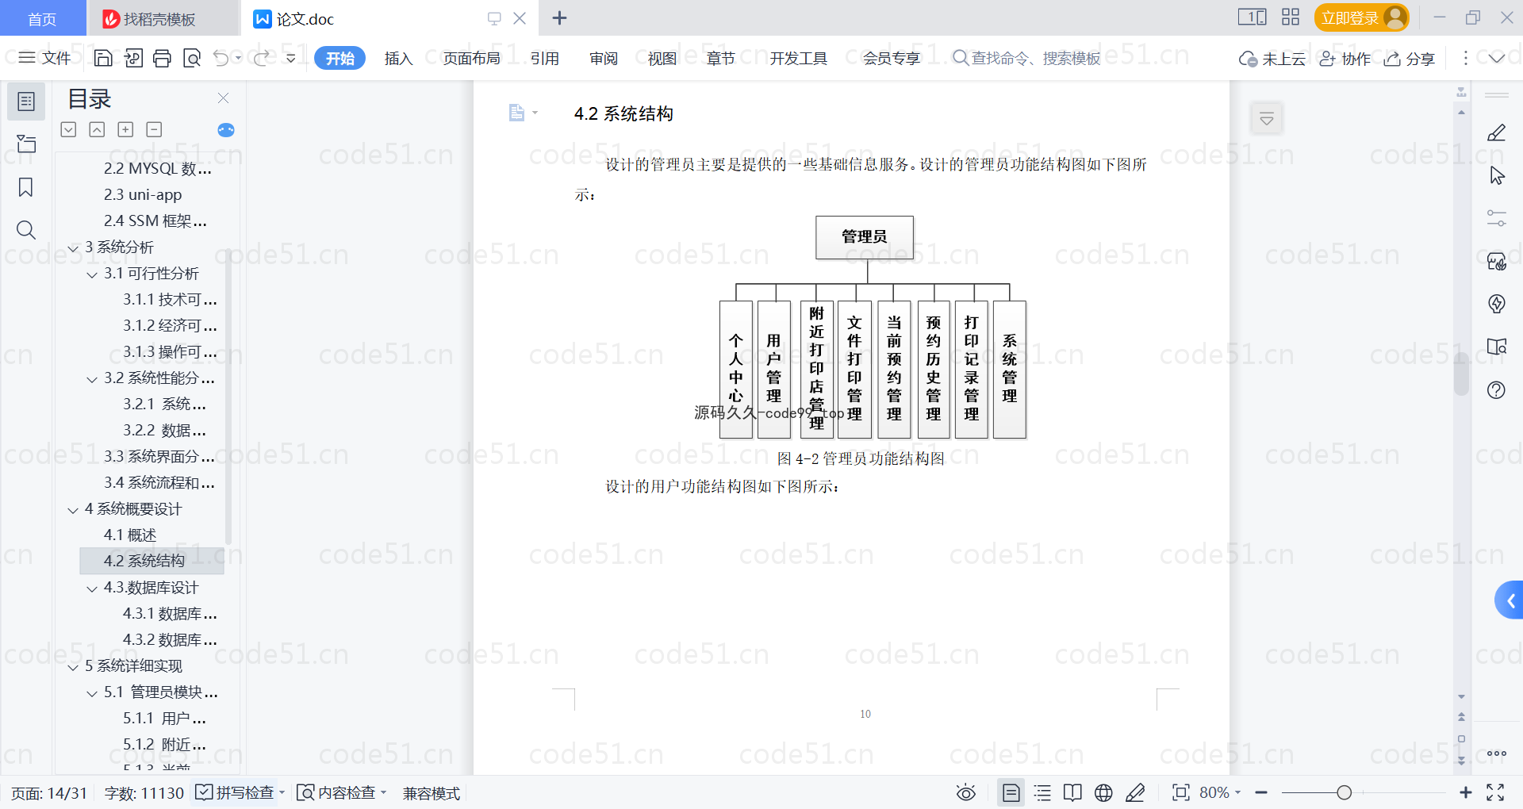1523x809 pixels.
Task: Click the Print icon in toolbar
Action: coord(162,58)
